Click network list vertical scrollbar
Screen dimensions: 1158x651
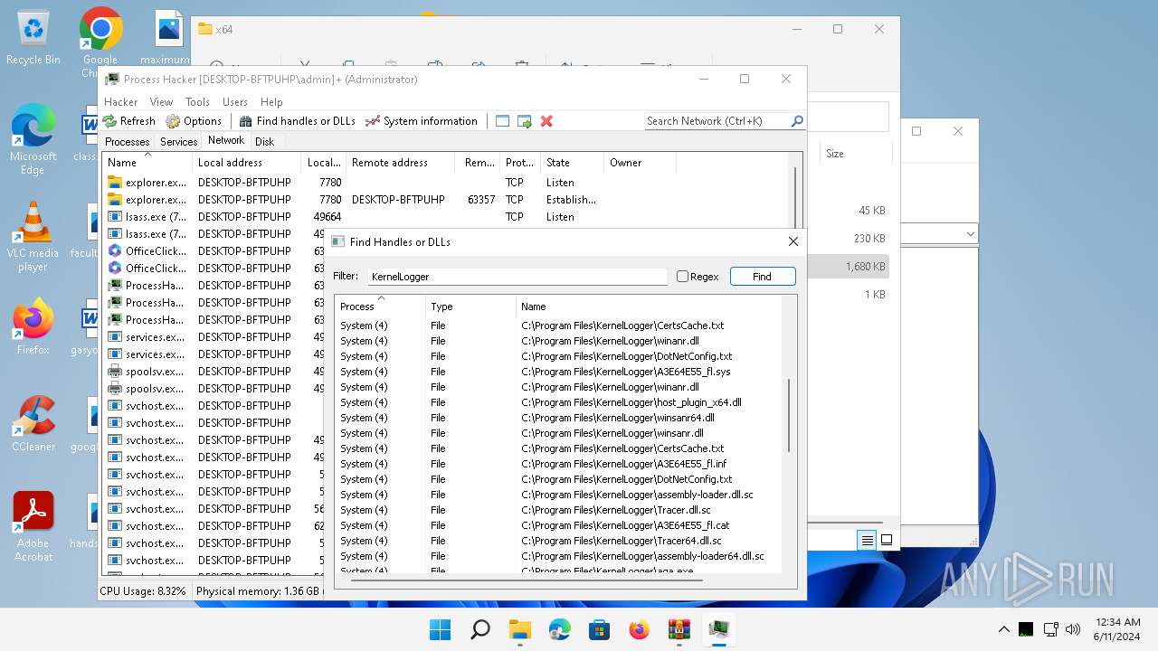pyautogui.click(x=796, y=199)
